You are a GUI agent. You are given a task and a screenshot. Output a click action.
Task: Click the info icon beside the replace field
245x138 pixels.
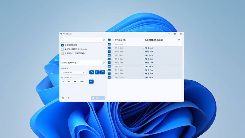coord(104,63)
